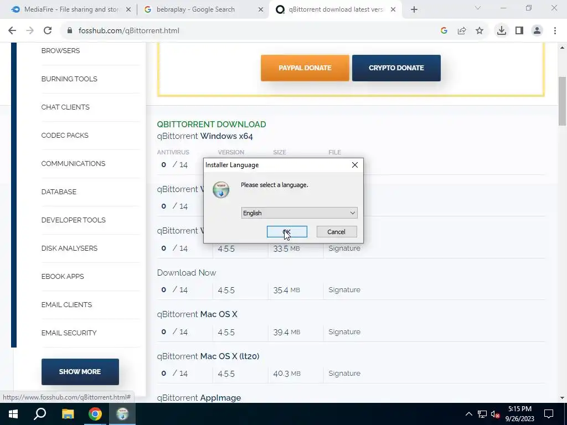The height and width of the screenshot is (425, 567).
Task: Click the Chrome taskbar icon
Action: pos(95,414)
